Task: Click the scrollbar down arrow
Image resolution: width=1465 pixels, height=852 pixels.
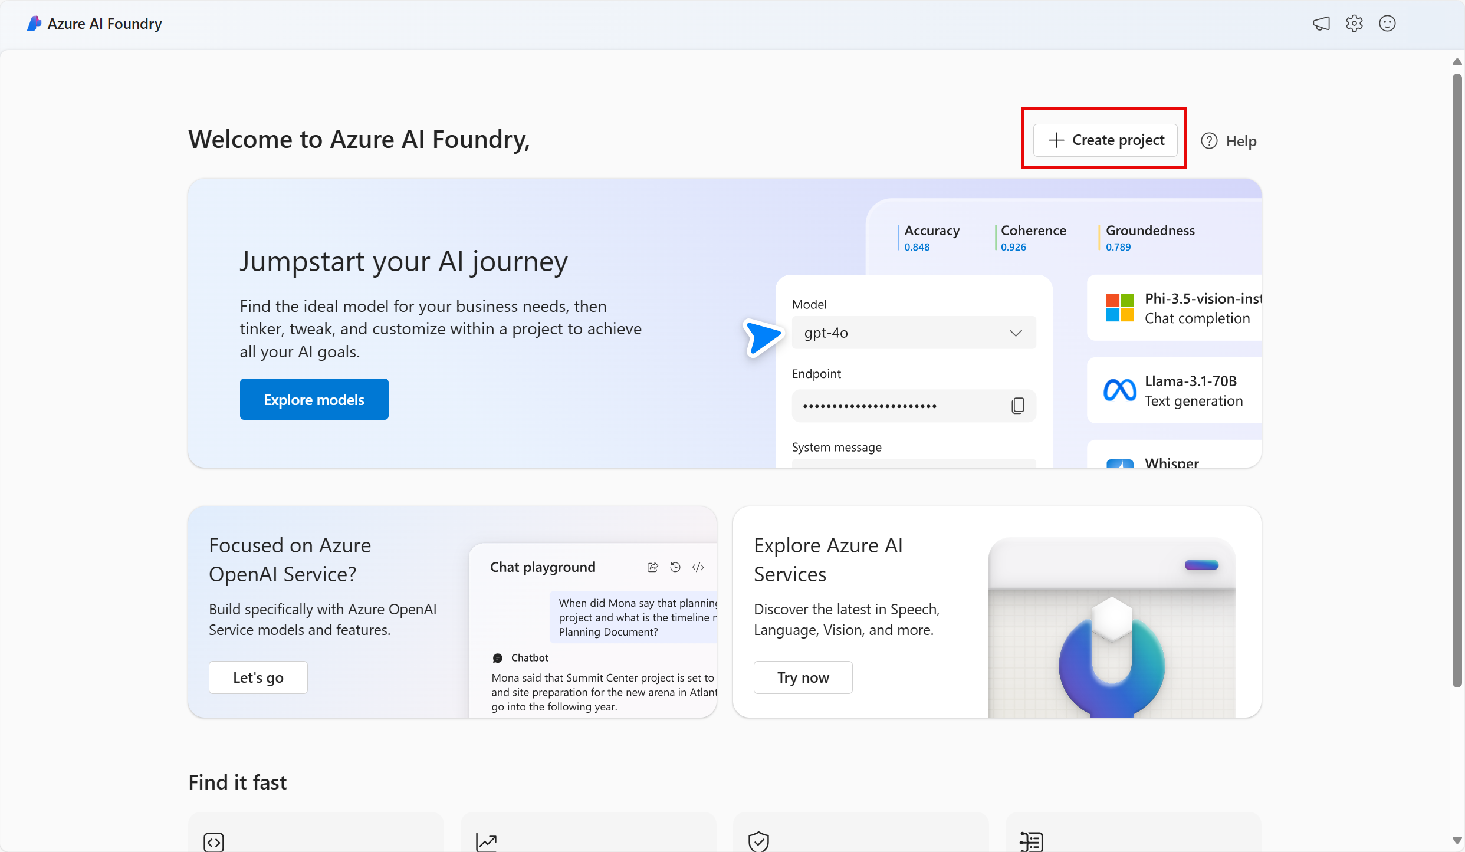Action: pos(1457,840)
